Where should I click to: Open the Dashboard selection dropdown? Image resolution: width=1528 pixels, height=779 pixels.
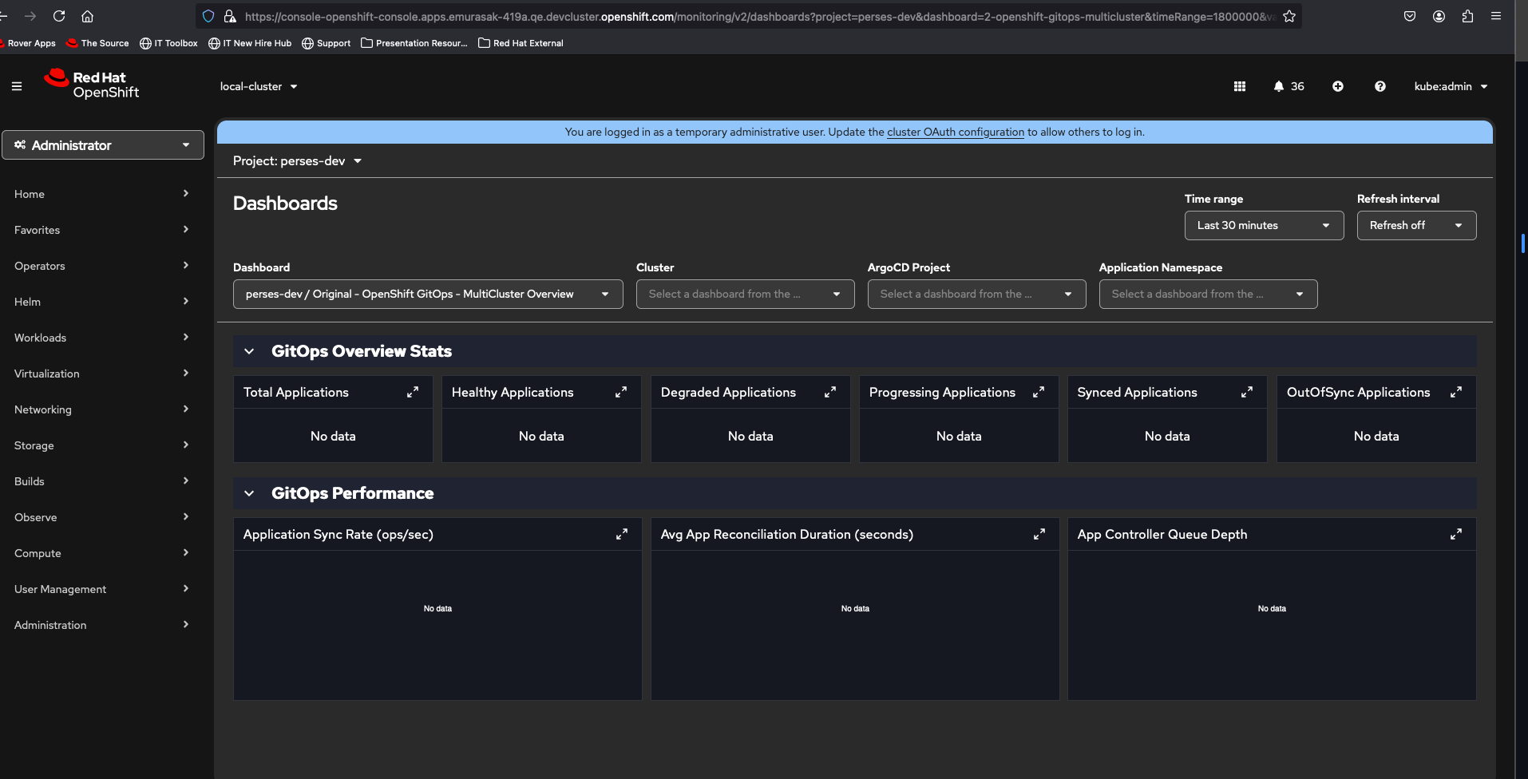(x=428, y=294)
